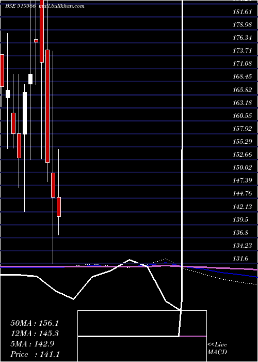The width and height of the screenshot is (258, 362).
Task: Select the 150.02 price axis label
Action: 243,168
